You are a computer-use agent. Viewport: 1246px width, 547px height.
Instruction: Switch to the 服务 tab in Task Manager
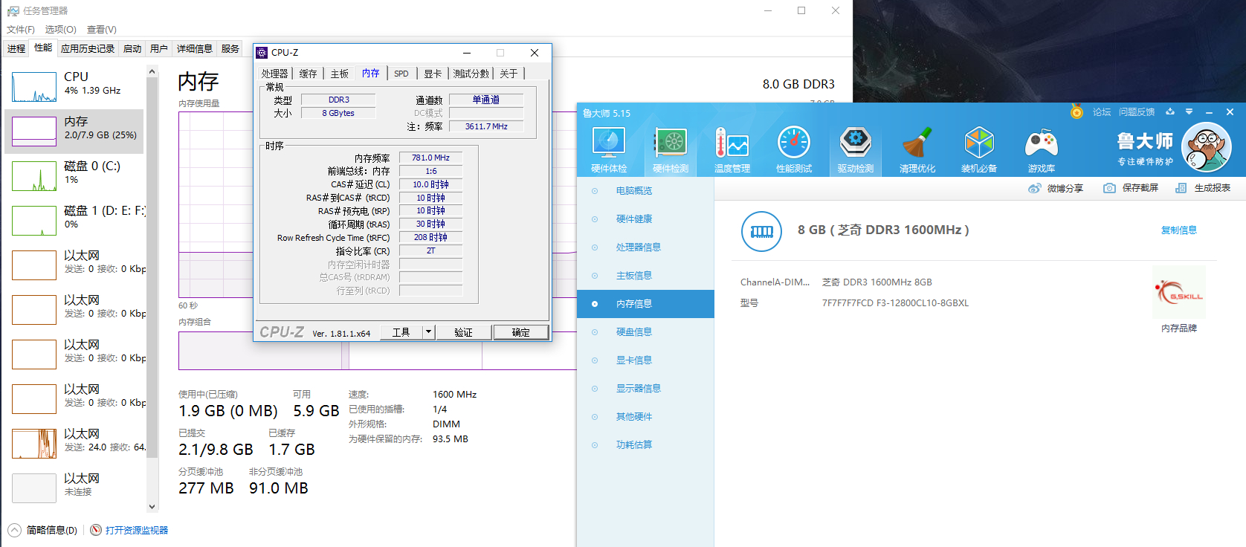tap(230, 49)
